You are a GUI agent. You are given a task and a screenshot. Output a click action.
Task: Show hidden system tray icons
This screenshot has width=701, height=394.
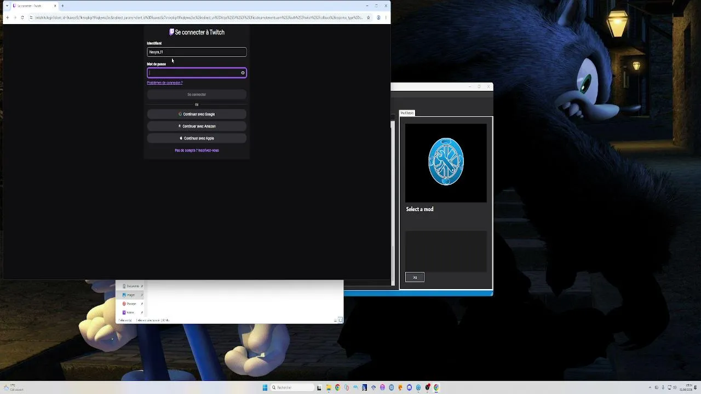coord(650,387)
